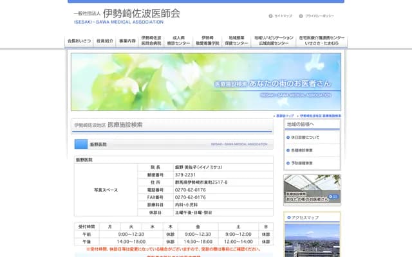Open the 会長あいさつ menu item
The image size is (412, 257).
click(x=79, y=41)
